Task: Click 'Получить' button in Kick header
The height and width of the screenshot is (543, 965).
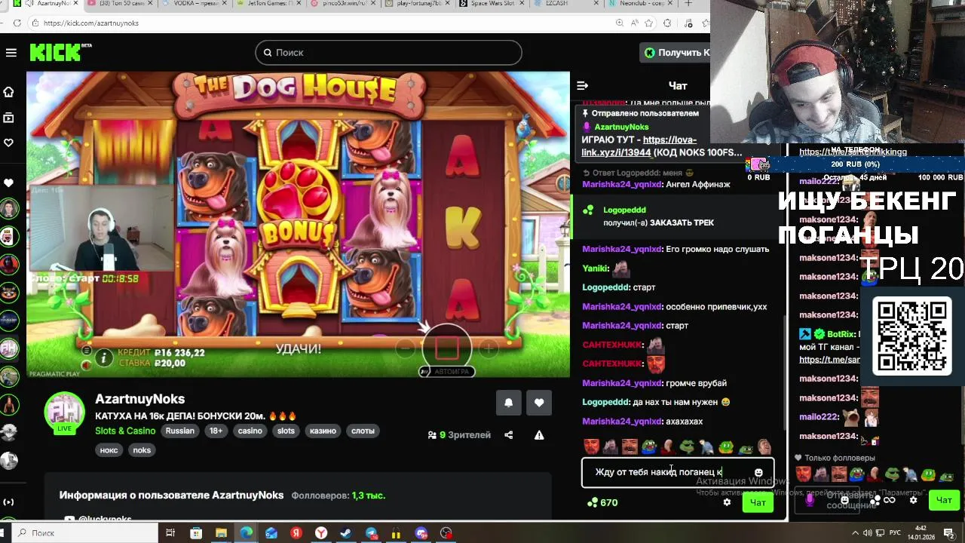Action: click(675, 53)
